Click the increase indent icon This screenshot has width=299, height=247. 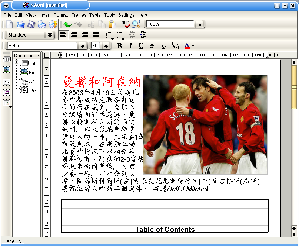(143, 35)
